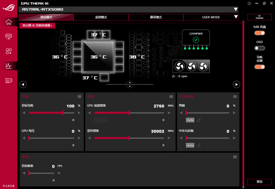The width and height of the screenshot is (275, 189).
Task: Increase GPU boost clock right arrow
Action: coord(169,113)
